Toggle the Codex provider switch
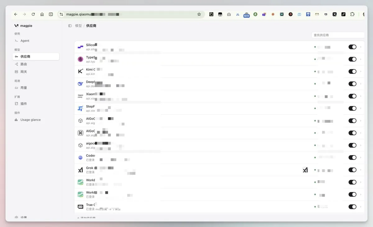The image size is (373, 227). pyautogui.click(x=352, y=157)
